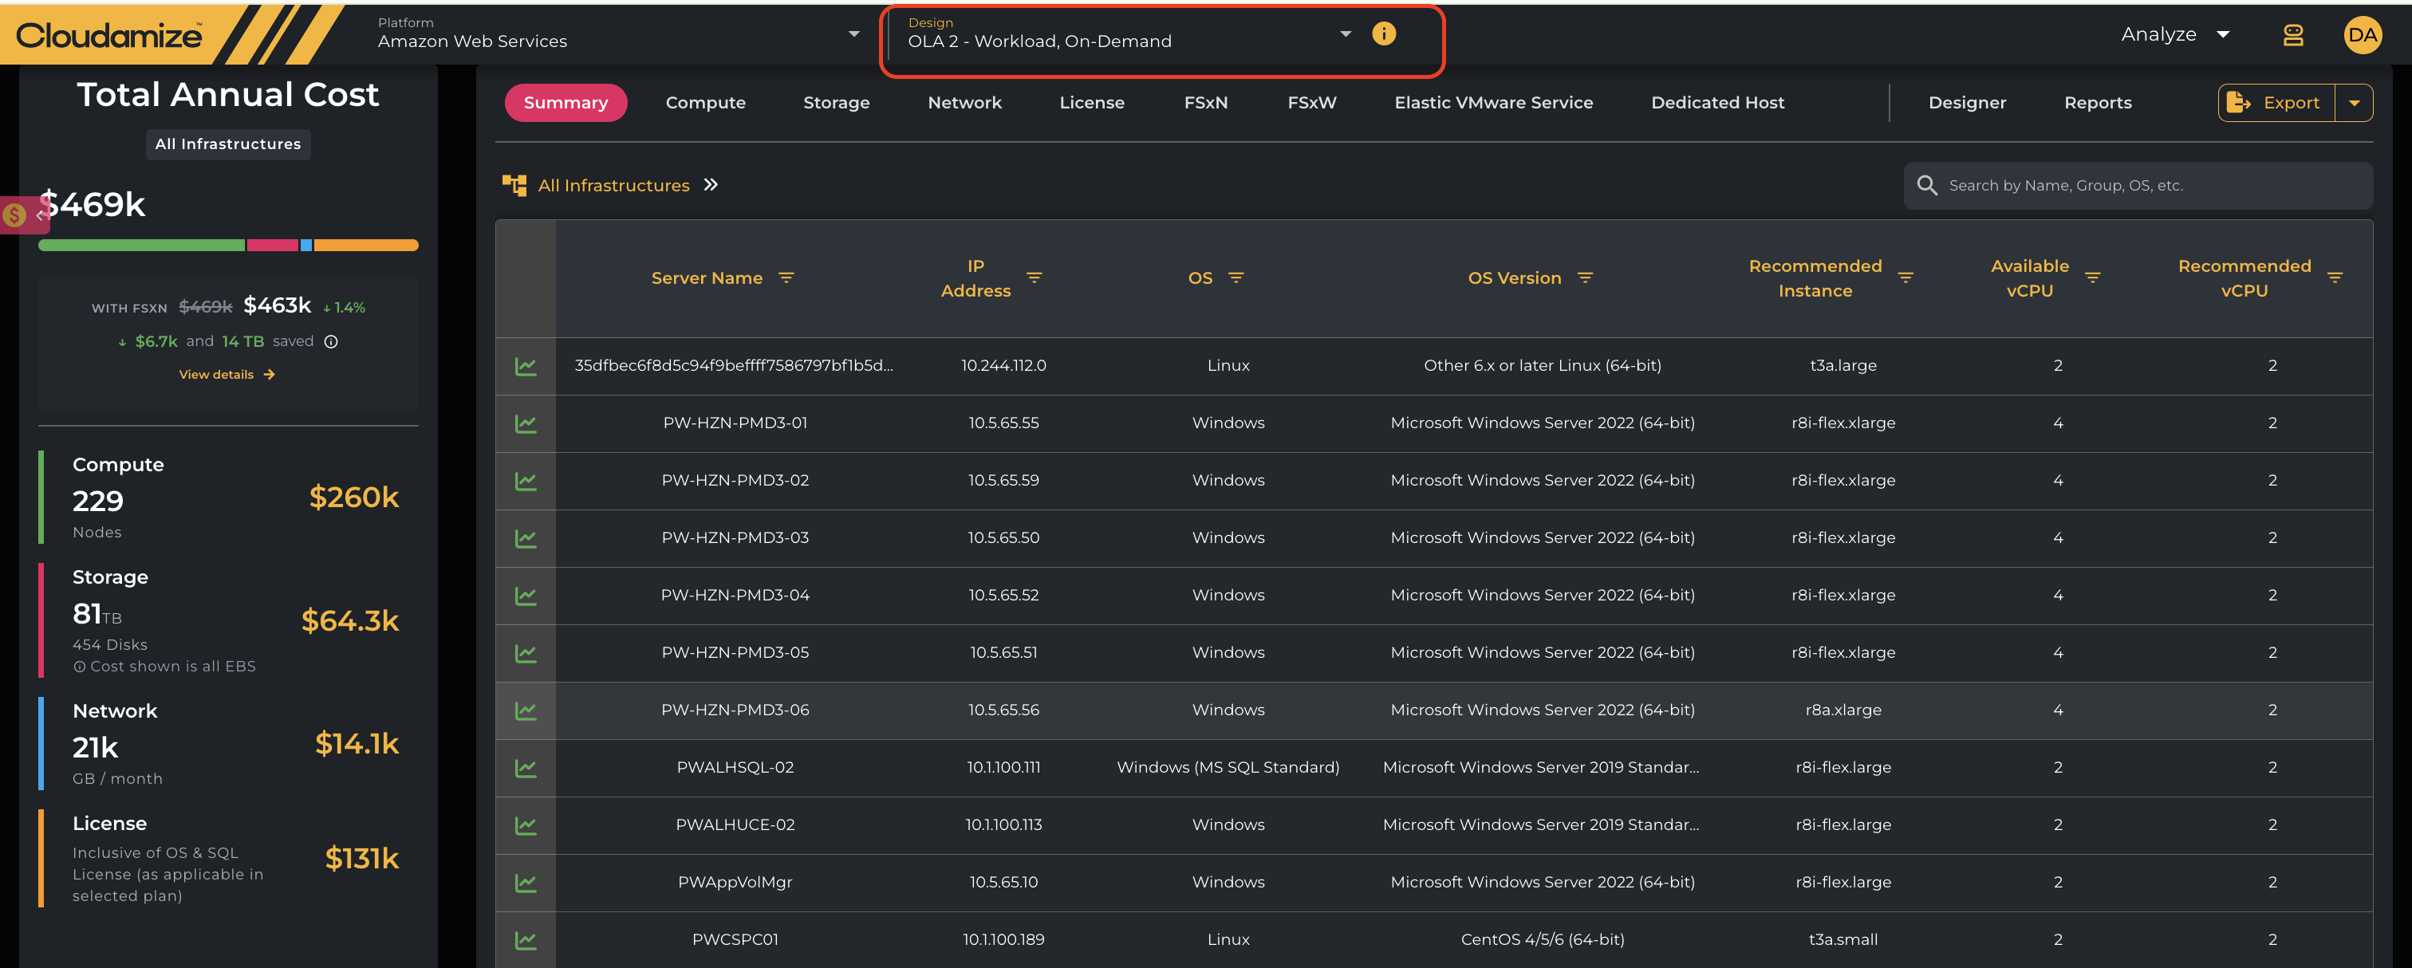Open the server stack icon in header

pyautogui.click(x=2292, y=34)
